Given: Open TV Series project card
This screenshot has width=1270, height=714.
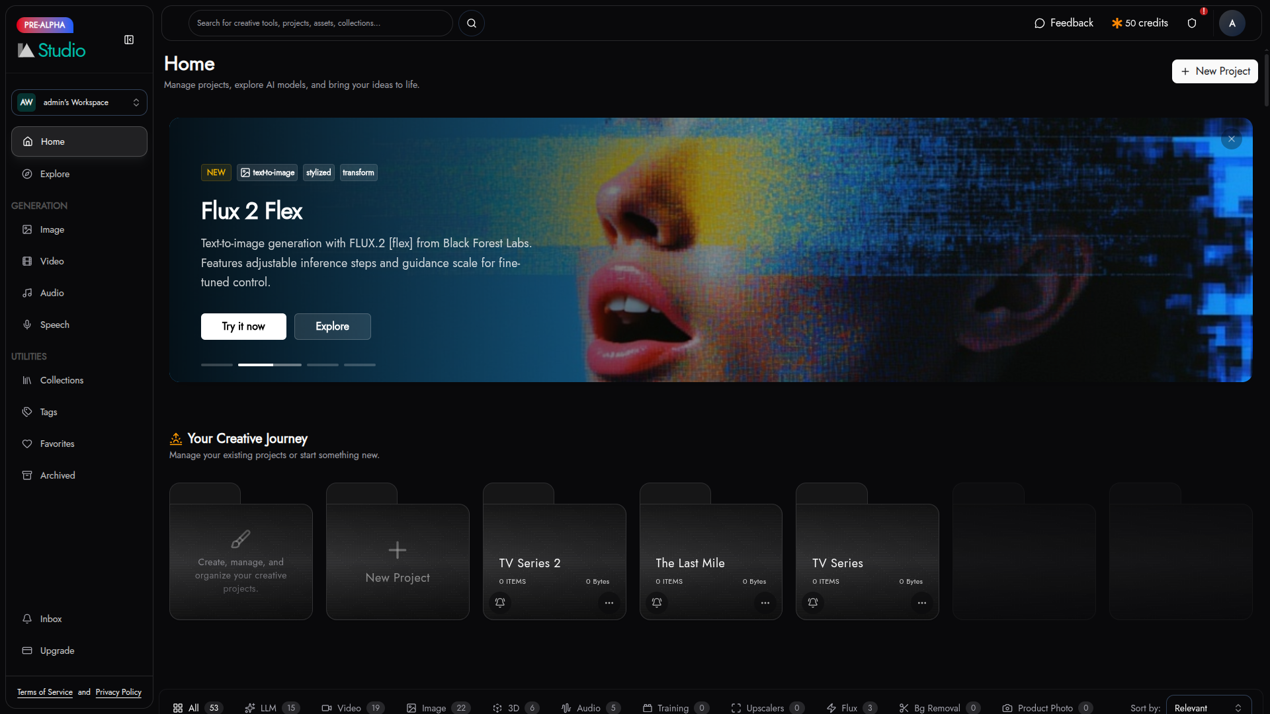Looking at the screenshot, I should (867, 551).
